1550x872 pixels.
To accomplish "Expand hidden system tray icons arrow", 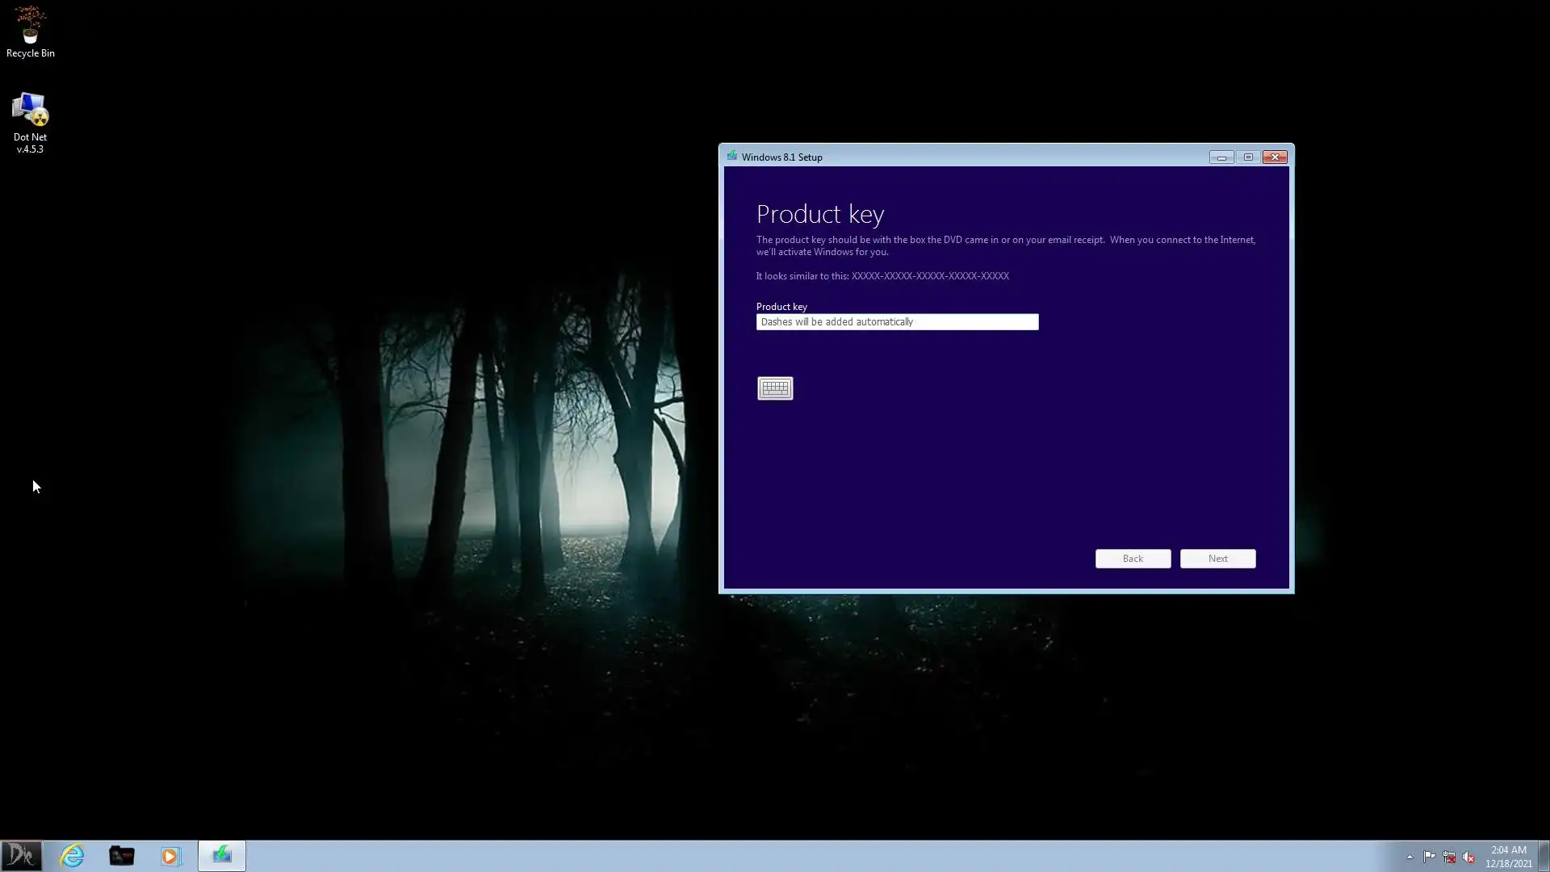I will click(x=1410, y=857).
